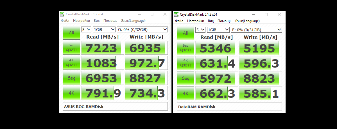Screen dimensions: 337x129
Task: Click Read [MB/s] header in DataRAM window
Action: pos(217,37)
